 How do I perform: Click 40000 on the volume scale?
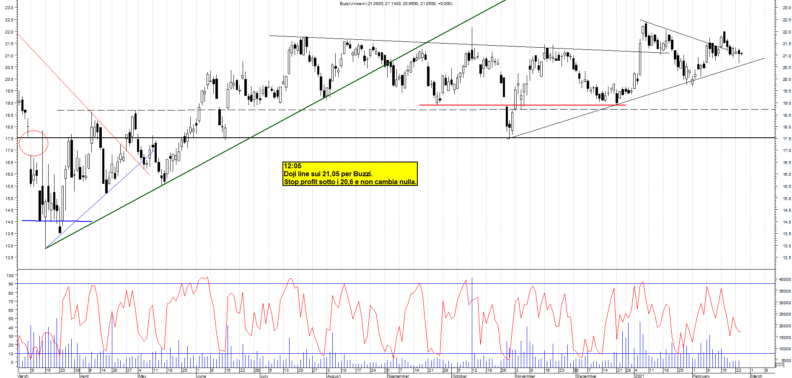pyautogui.click(x=784, y=279)
